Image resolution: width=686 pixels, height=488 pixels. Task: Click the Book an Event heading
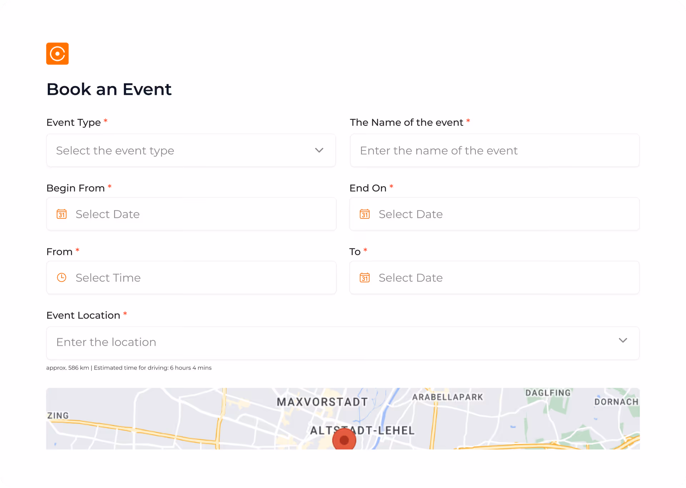[x=109, y=89]
